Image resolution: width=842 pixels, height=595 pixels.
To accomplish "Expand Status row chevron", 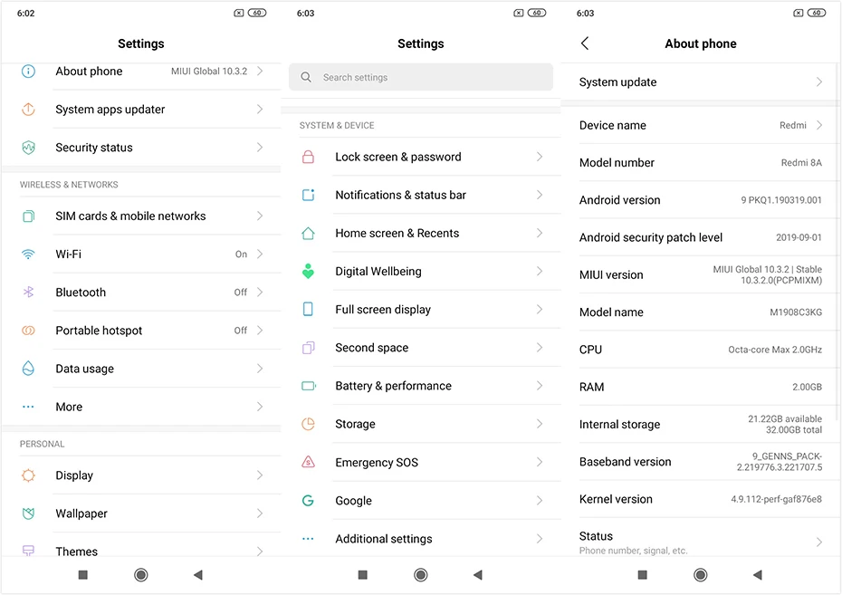I will [x=819, y=542].
